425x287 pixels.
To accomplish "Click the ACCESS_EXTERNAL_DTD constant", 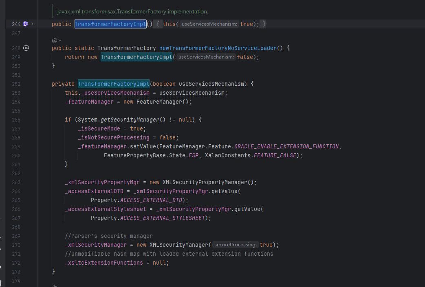I will click(152, 200).
